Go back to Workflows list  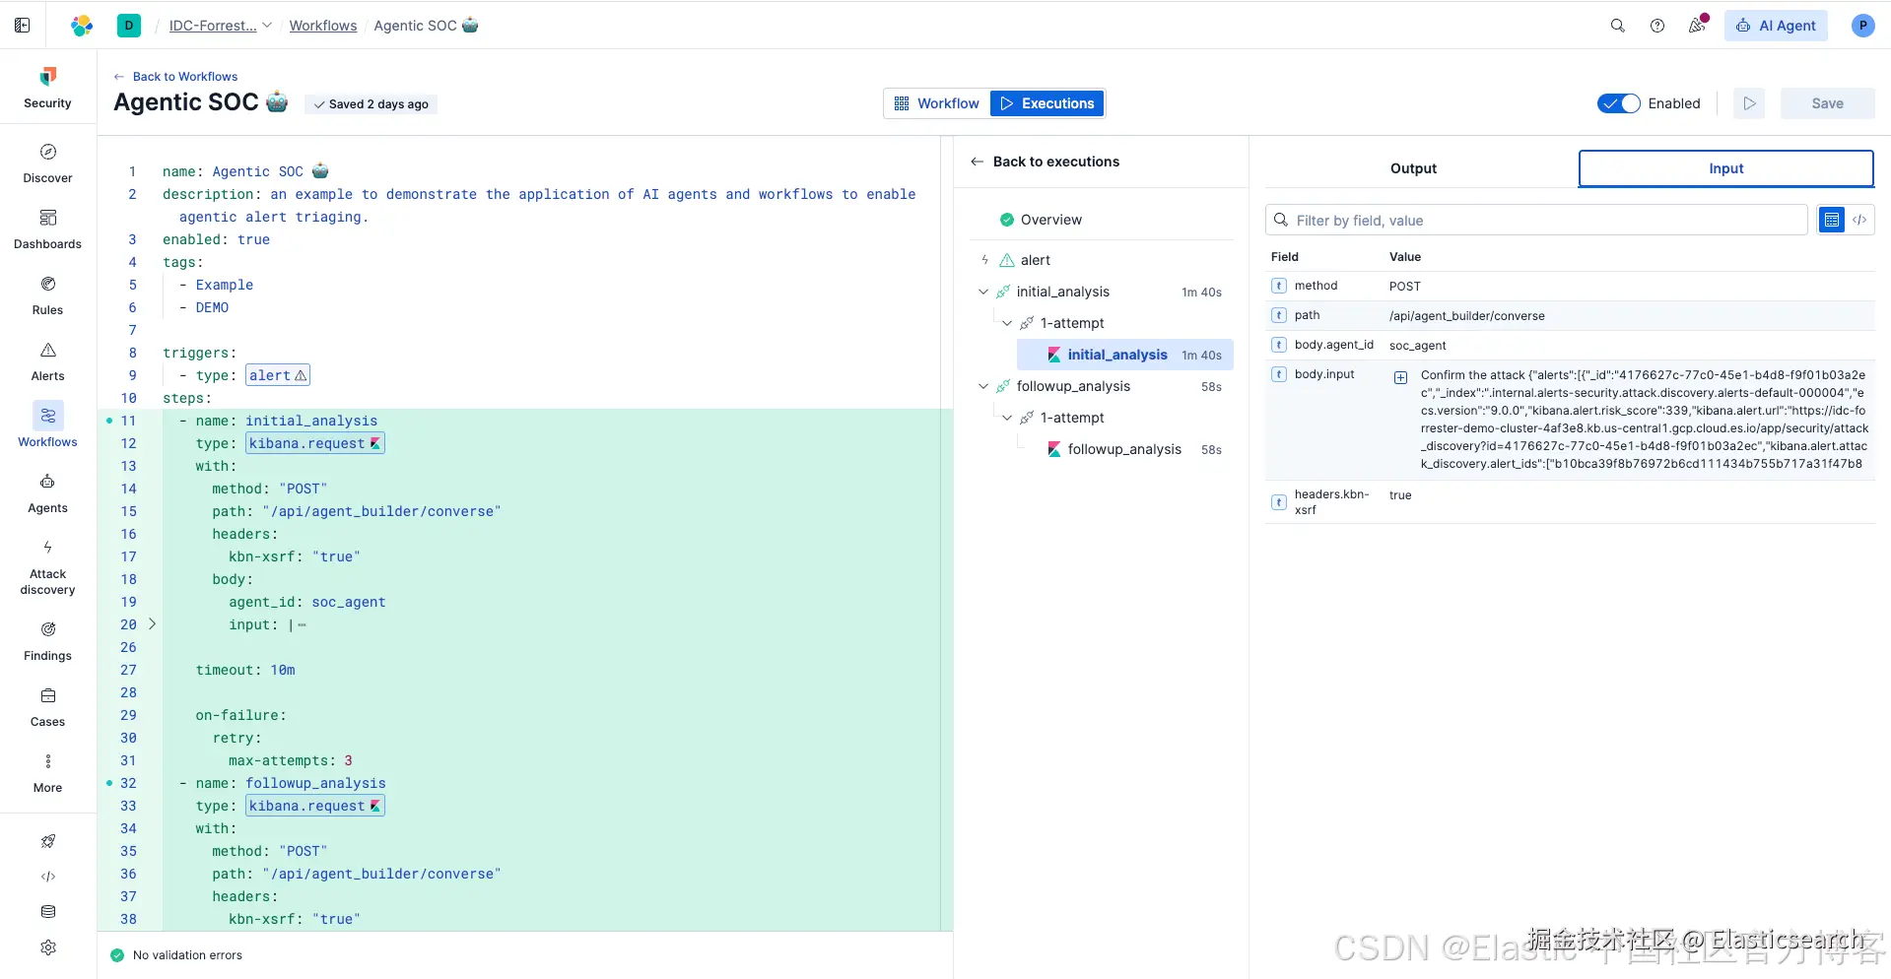click(175, 77)
